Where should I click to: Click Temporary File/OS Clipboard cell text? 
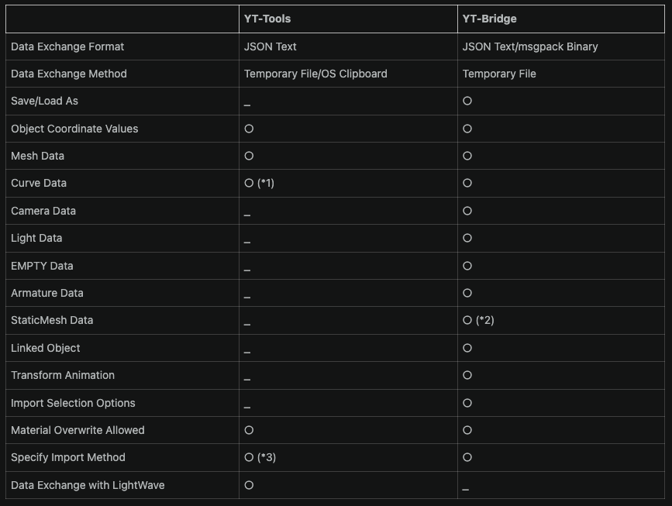[x=315, y=74]
